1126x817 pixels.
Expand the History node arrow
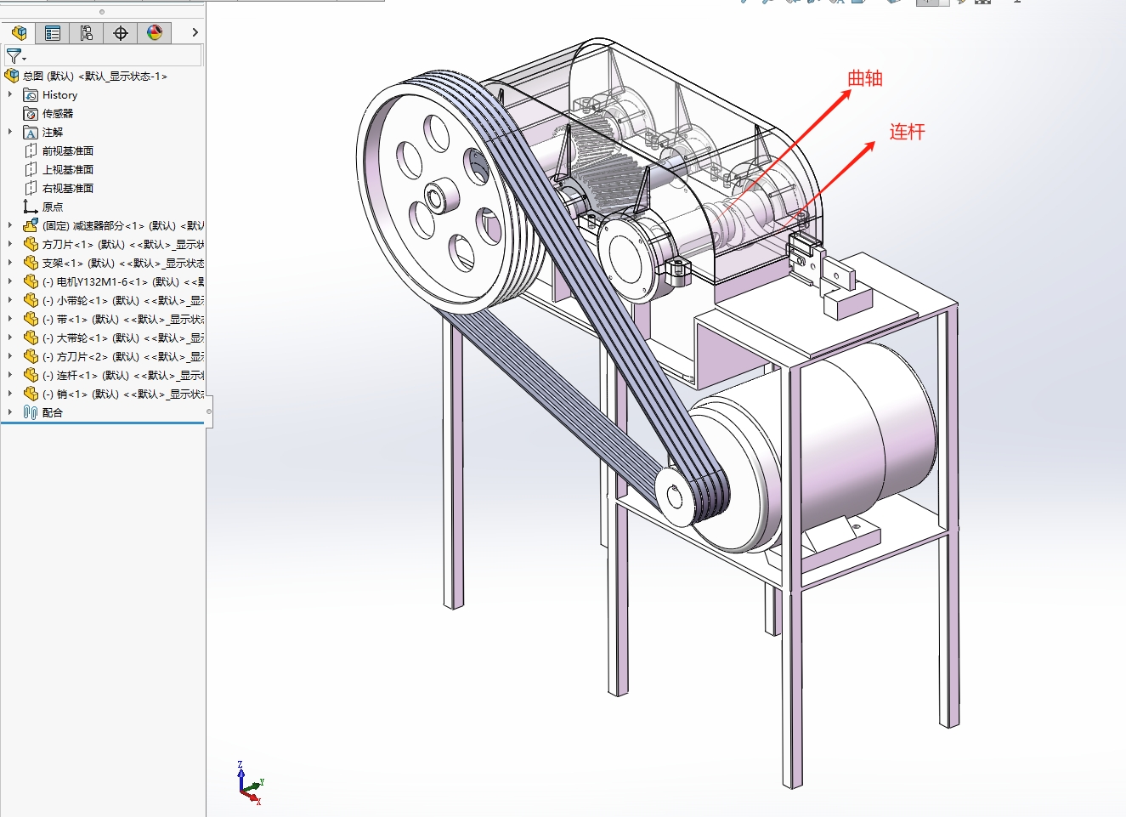(x=10, y=94)
